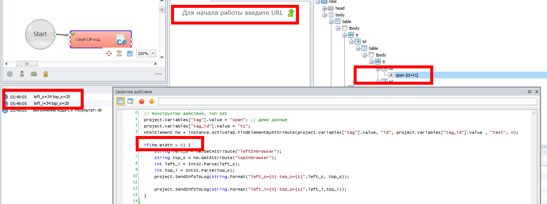Image resolution: width=547 pixels, height=204 pixels.
Task: Click code line 'if(he.Width > 0) {'
Action: pyautogui.click(x=167, y=145)
